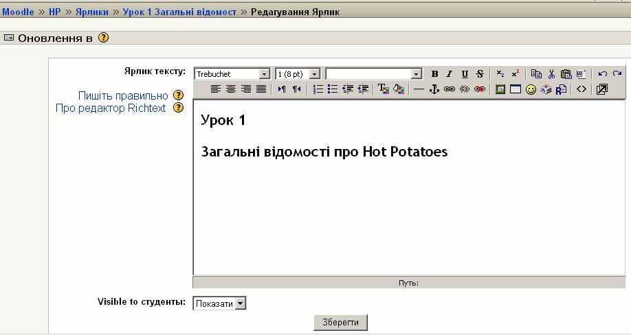Open the Показати visibility dropdown
This screenshot has height=335, width=631.
tap(219, 303)
